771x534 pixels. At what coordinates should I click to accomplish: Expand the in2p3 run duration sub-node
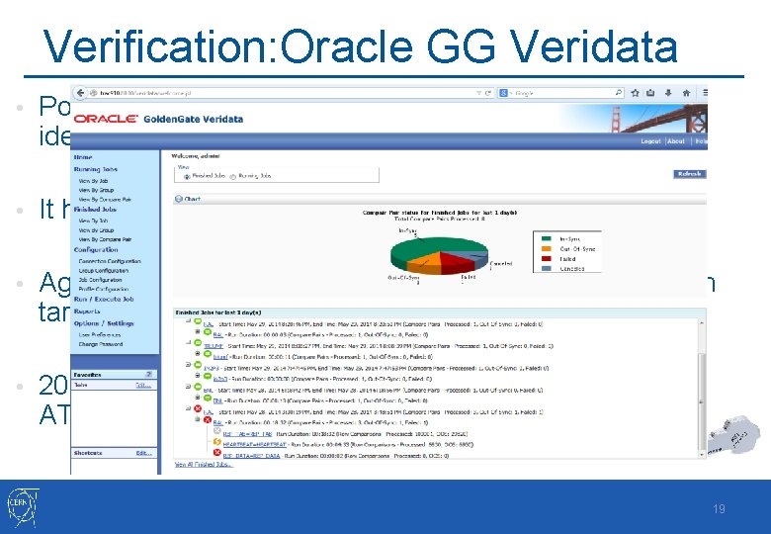[198, 376]
